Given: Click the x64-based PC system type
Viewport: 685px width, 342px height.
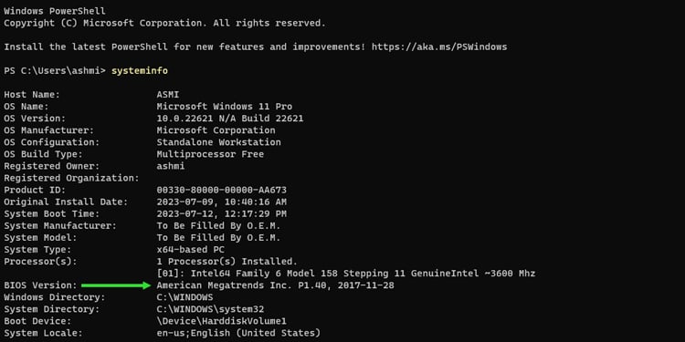Looking at the screenshot, I should 191,250.
